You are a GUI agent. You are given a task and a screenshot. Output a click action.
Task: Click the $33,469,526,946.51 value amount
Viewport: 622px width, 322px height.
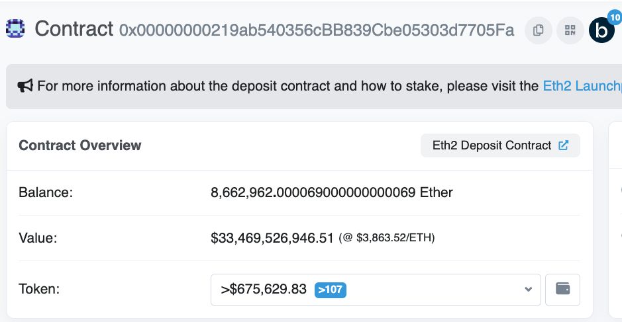[272, 238]
